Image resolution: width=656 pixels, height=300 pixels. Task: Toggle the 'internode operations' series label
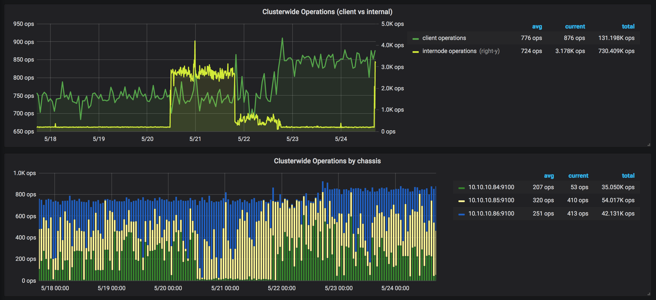click(x=449, y=51)
